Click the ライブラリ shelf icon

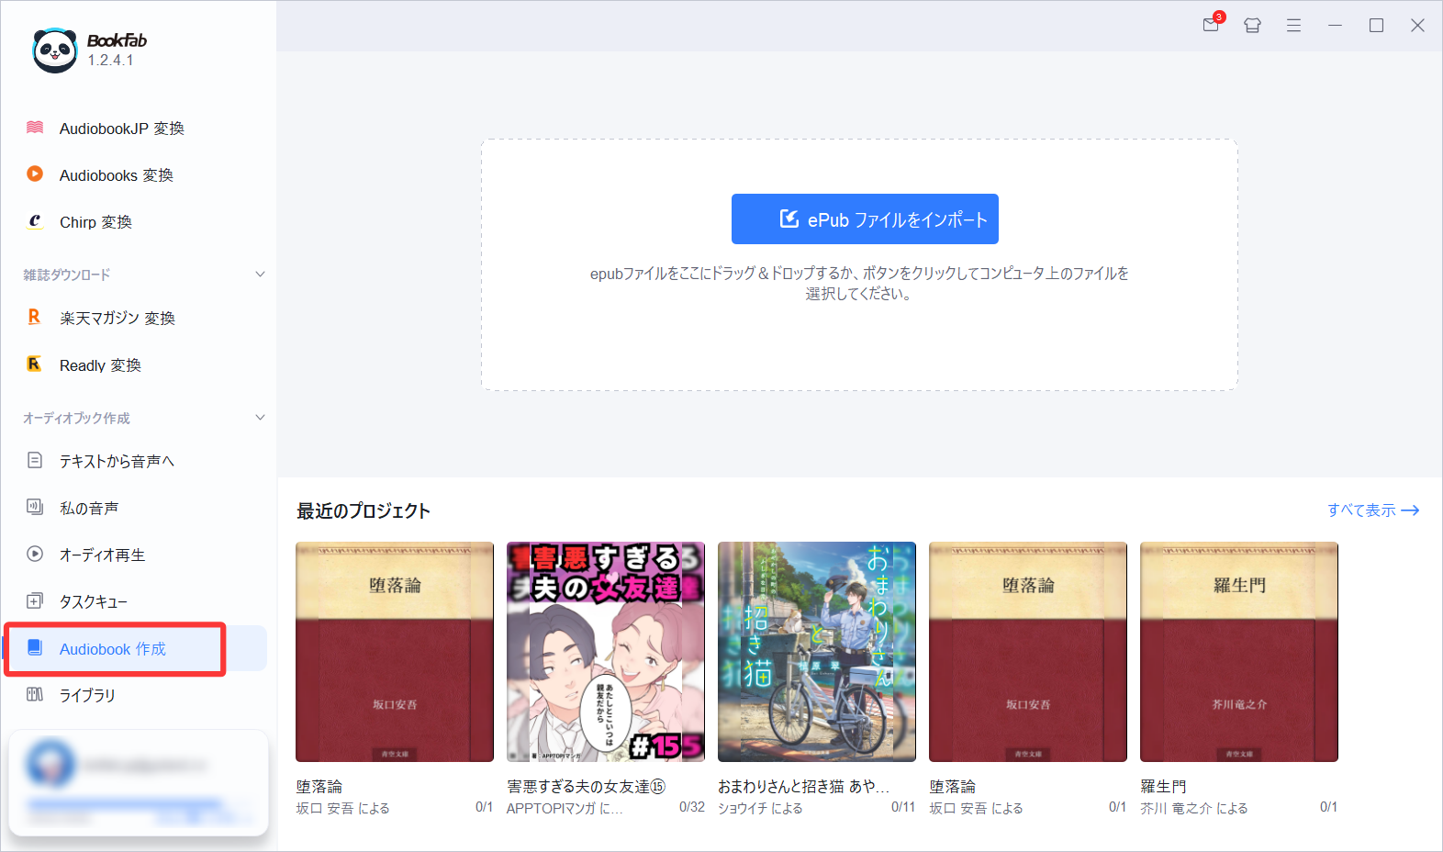tap(35, 694)
